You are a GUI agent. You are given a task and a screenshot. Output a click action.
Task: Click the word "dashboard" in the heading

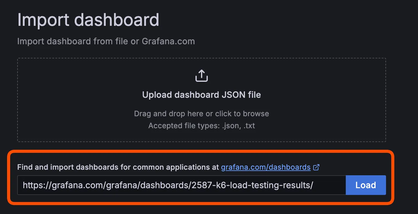[x=117, y=20]
